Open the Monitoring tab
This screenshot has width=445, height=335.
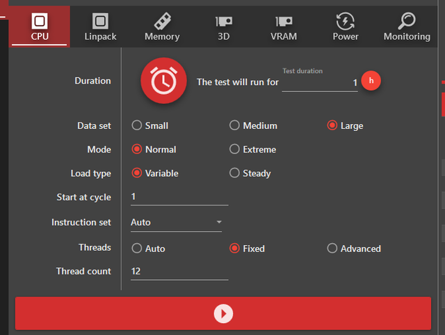(407, 27)
